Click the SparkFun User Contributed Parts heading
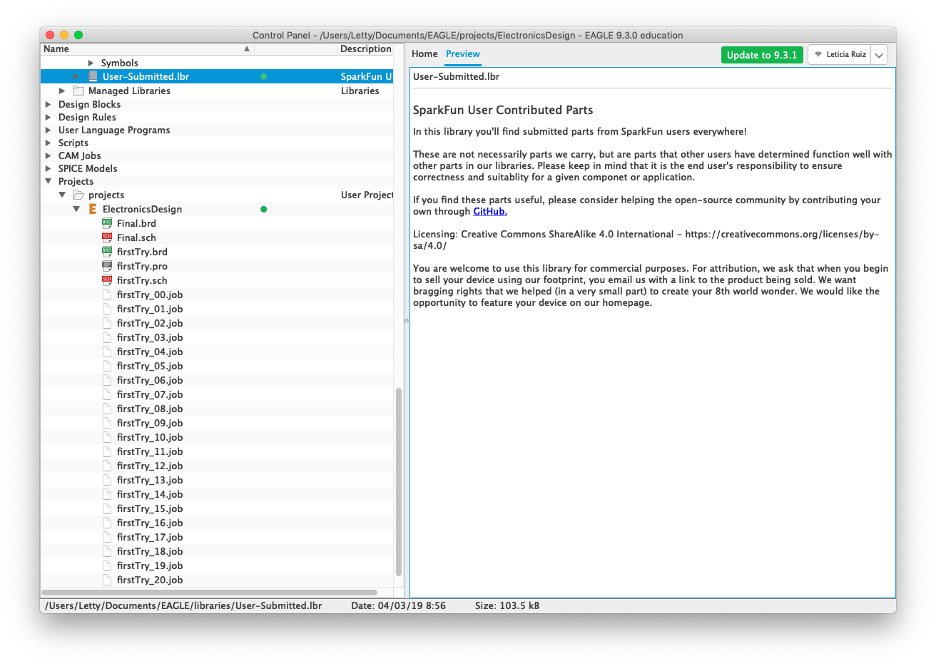 click(503, 110)
